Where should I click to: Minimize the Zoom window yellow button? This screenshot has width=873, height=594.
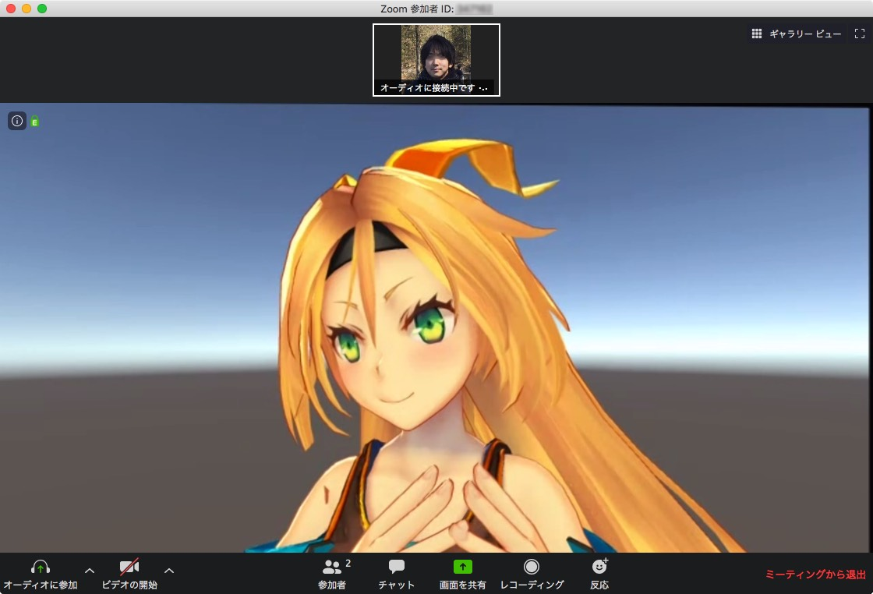pyautogui.click(x=27, y=9)
